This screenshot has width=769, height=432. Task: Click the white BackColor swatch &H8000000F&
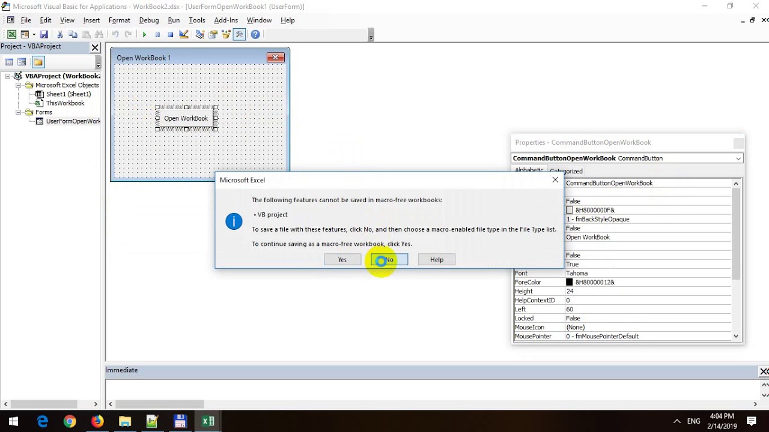point(570,210)
